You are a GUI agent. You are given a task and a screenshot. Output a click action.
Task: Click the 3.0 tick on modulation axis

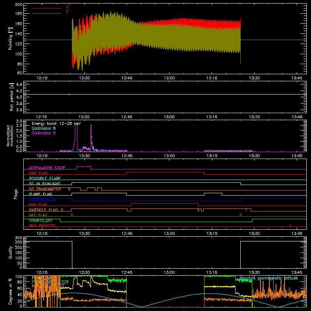[19, 121]
